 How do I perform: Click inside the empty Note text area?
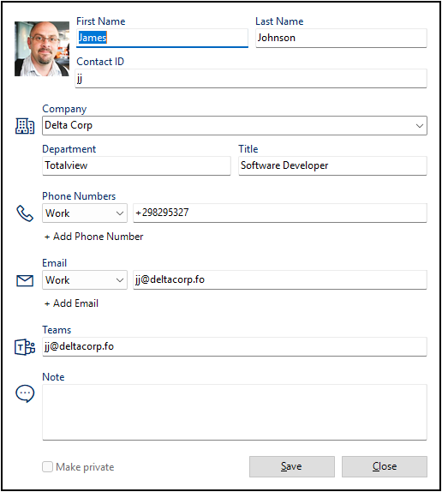tap(235, 412)
